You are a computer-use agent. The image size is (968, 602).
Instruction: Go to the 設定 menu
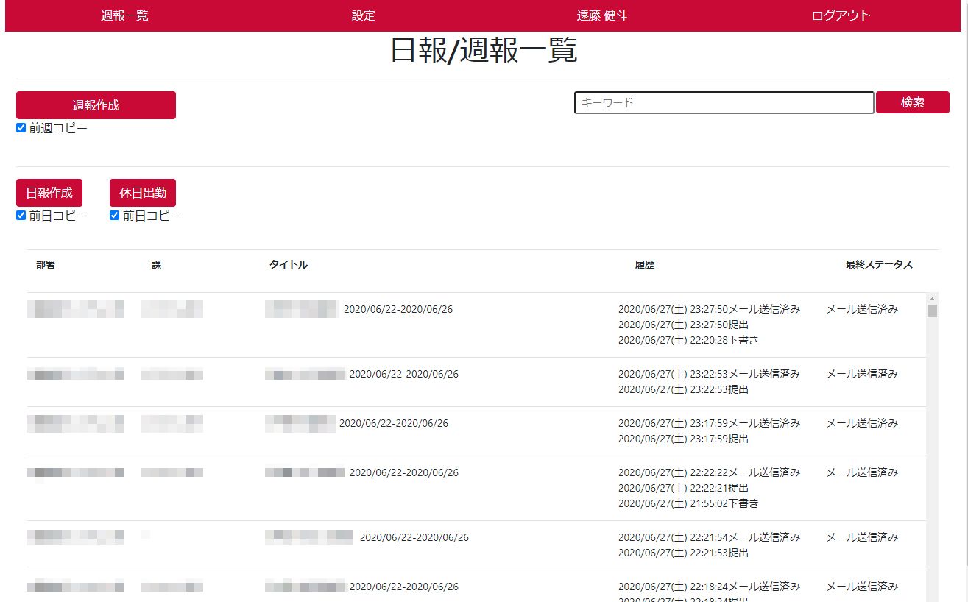(363, 15)
